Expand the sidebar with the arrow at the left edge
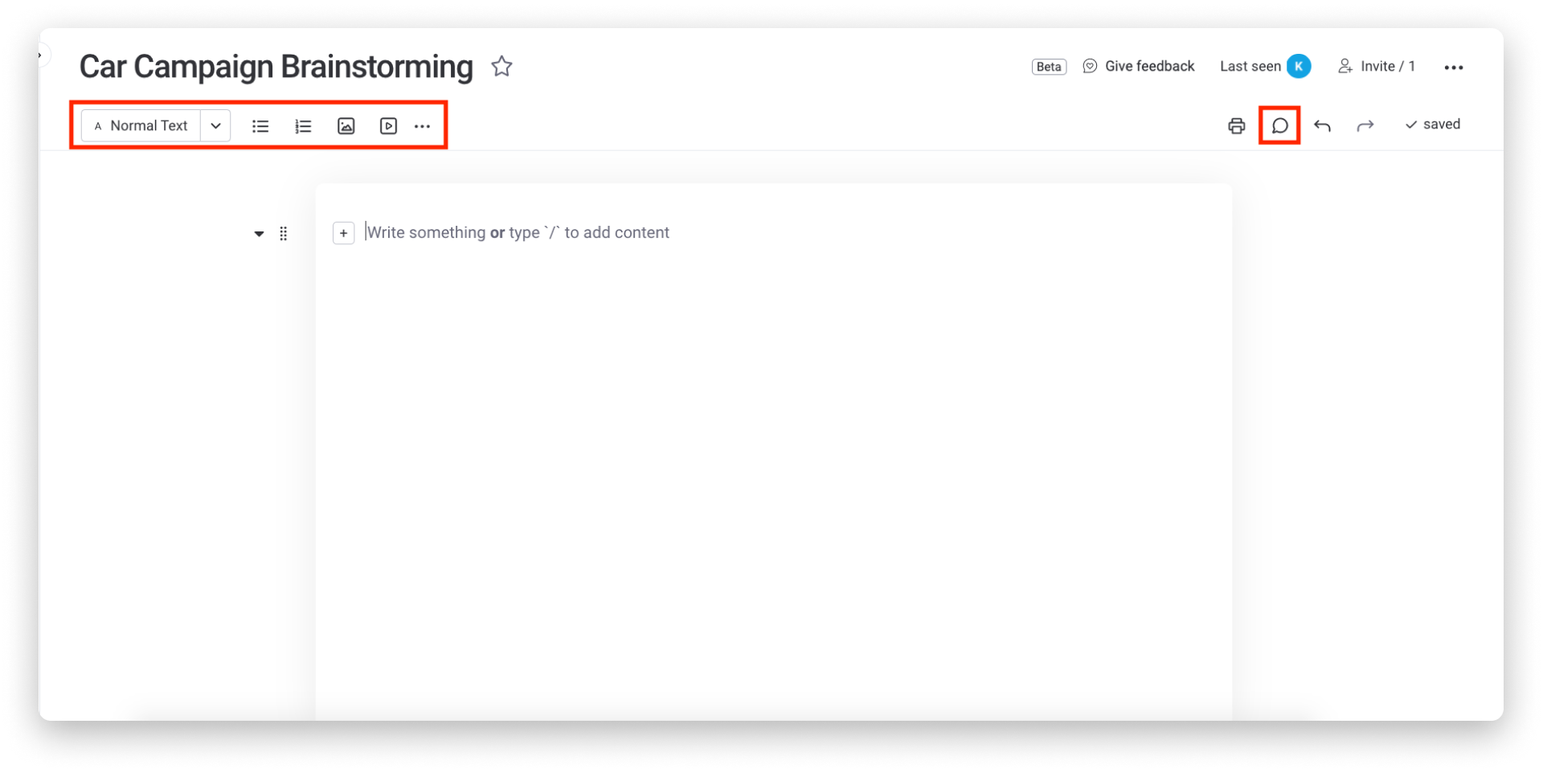 [40, 55]
